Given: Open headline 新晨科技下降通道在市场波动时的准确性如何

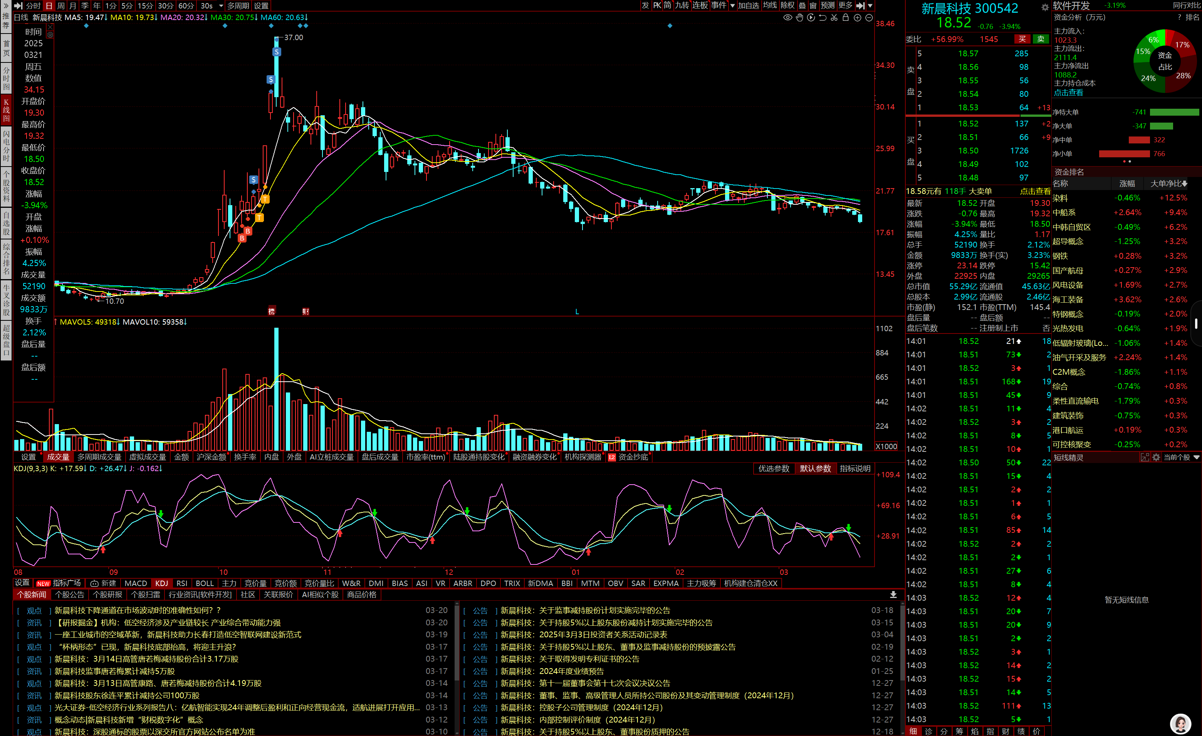Looking at the screenshot, I should click(x=137, y=610).
